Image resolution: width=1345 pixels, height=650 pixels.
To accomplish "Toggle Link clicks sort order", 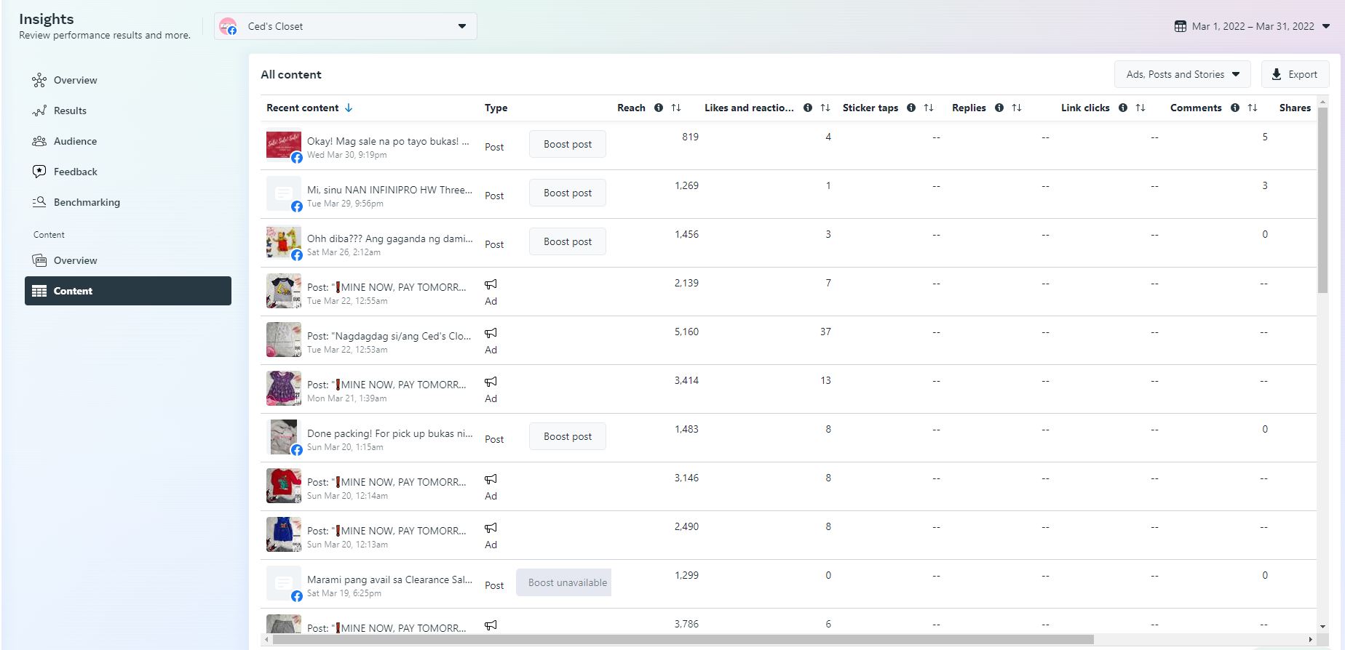I will click(1140, 108).
